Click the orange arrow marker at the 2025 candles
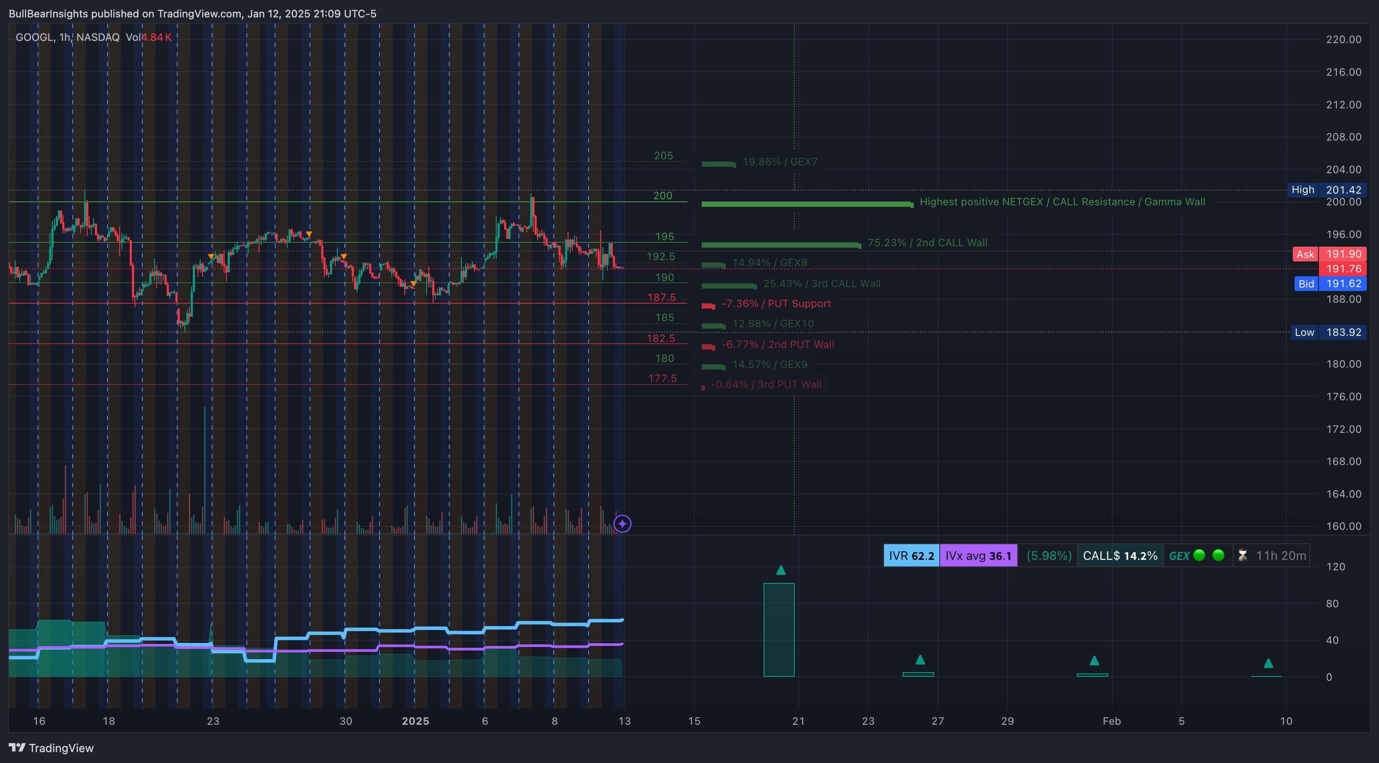The height and width of the screenshot is (763, 1379). tap(413, 284)
